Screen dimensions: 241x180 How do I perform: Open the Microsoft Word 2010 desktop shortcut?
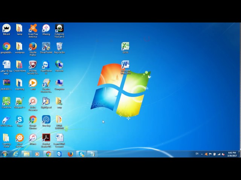pos(125,65)
